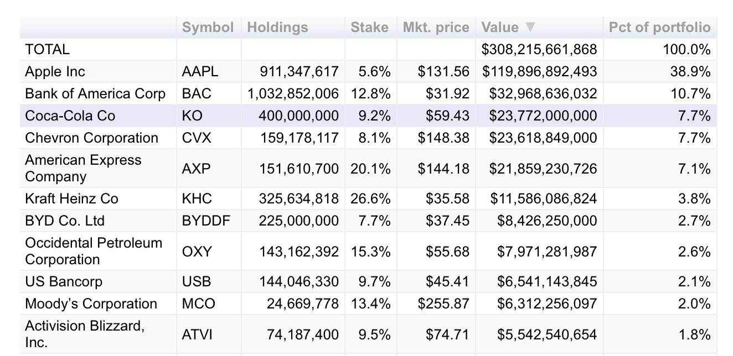Viewport: 733px width, 356px height.
Task: Click the Stake column header
Action: pos(369,27)
